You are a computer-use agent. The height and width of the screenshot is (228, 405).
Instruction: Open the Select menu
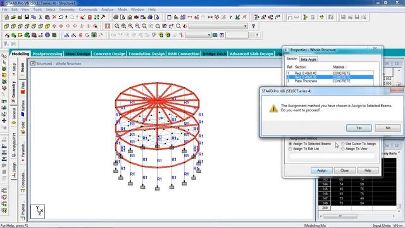pyautogui.click(x=51, y=9)
